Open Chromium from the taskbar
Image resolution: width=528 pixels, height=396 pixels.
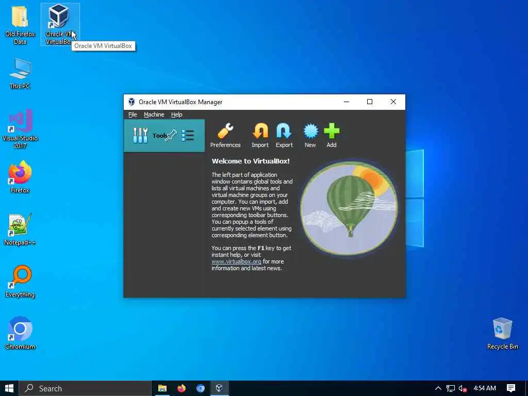click(201, 388)
